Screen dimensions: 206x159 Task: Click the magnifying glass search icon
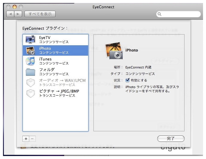point(160,14)
